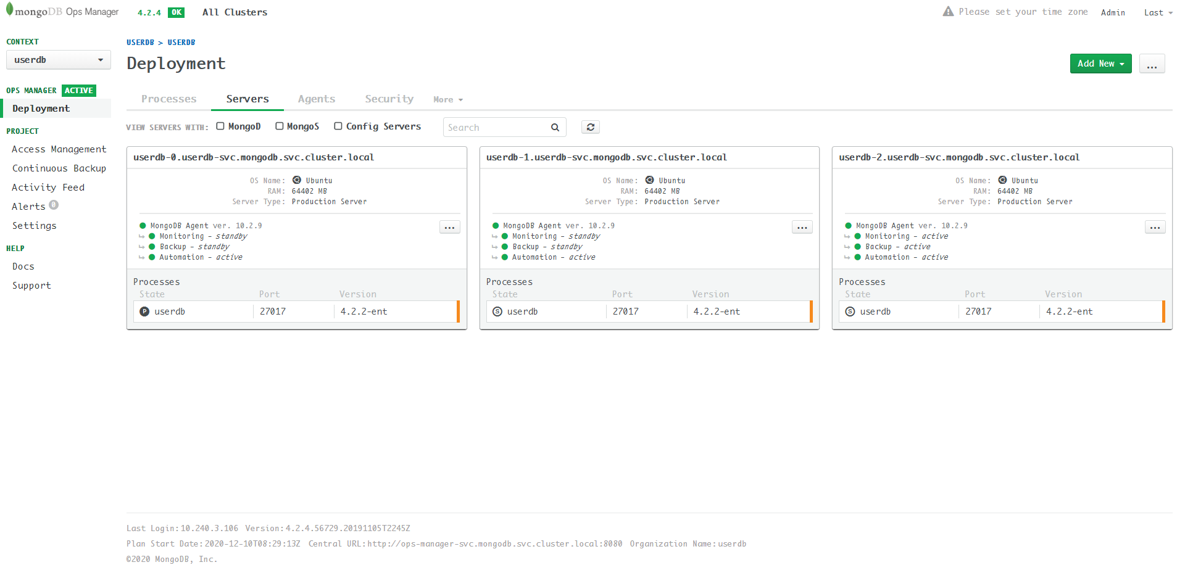Click ACTIVE badge beside Ops Manager
The width and height of the screenshot is (1185, 578).
[x=79, y=91]
